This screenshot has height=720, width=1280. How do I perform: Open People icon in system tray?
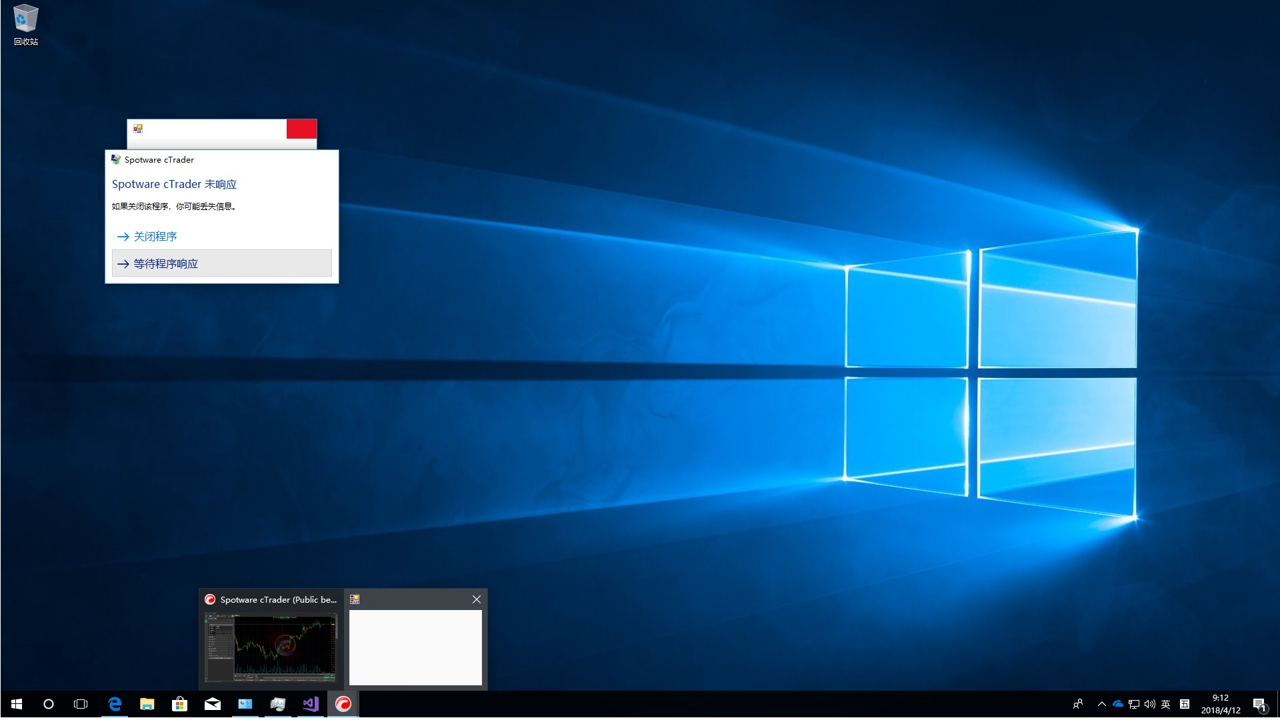[1078, 704]
